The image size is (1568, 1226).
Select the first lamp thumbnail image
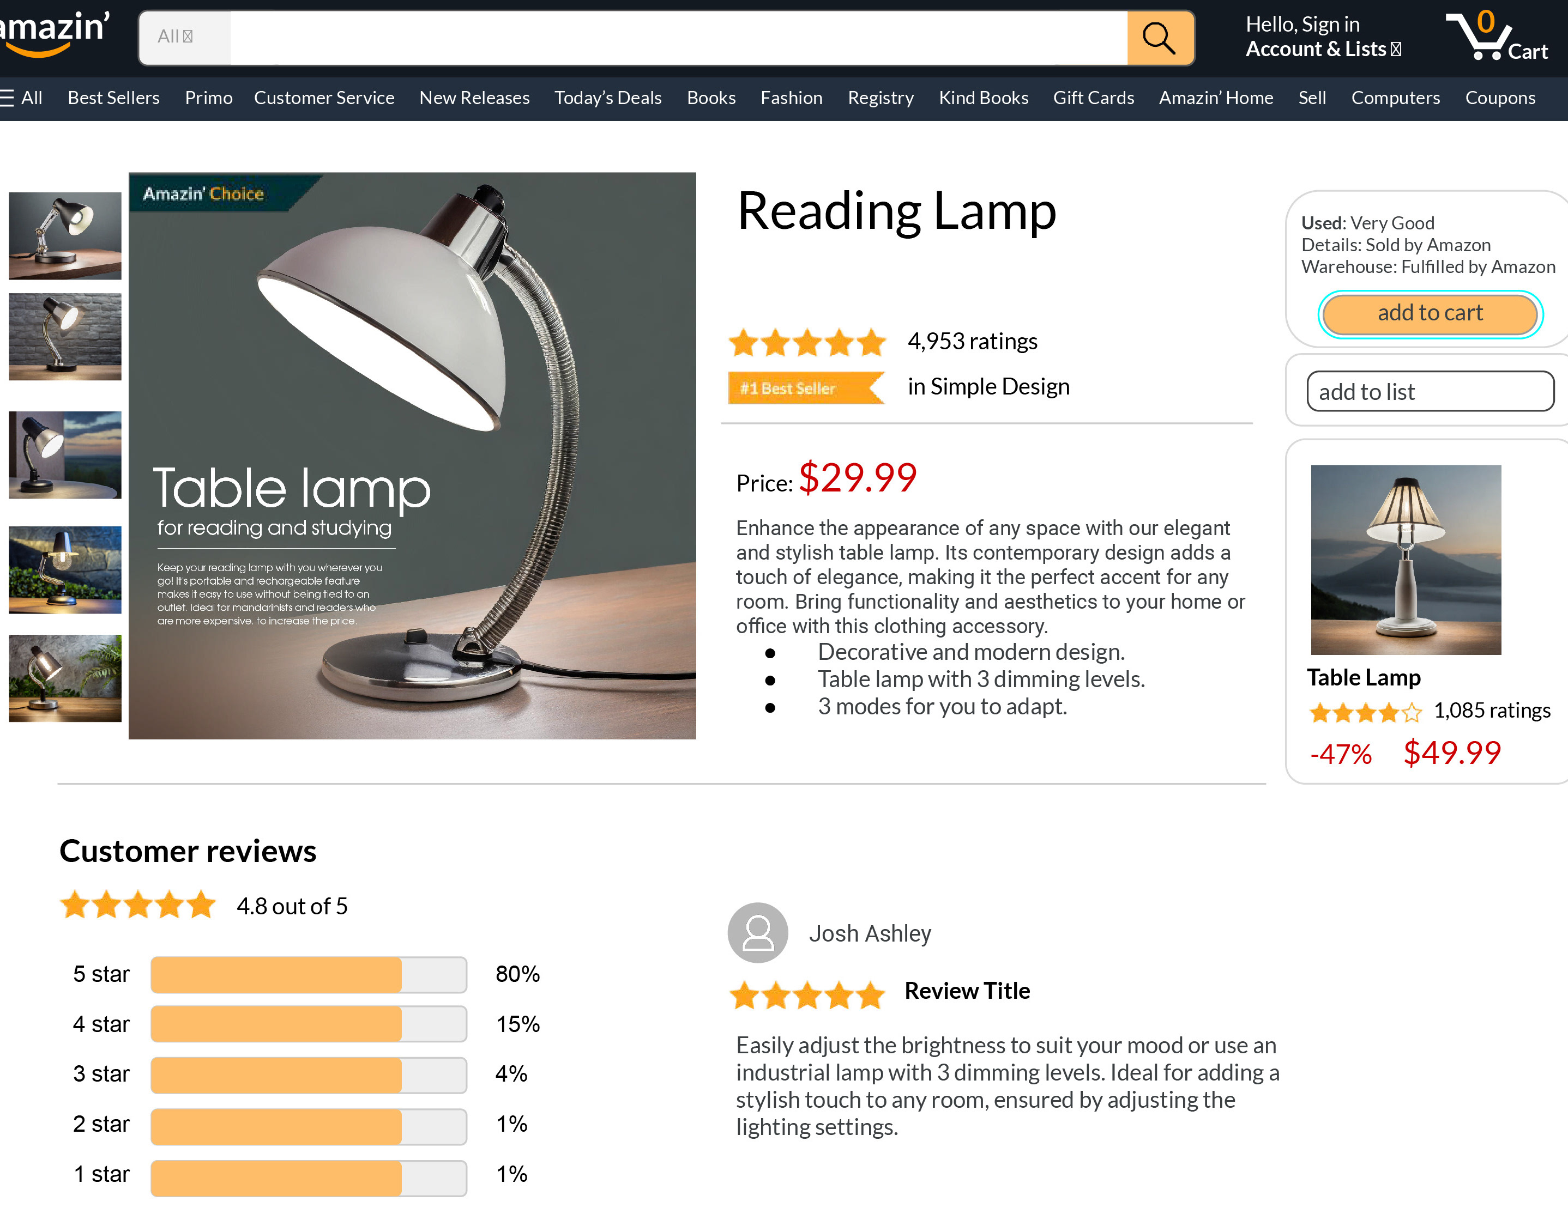coord(65,235)
